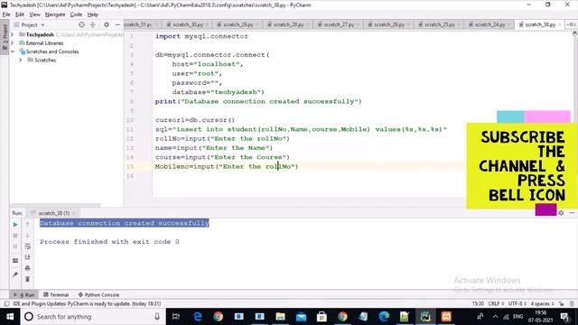Viewport: 578px width, 325px height.
Task: Rerun scratch_38 with the green play icon
Action: pyautogui.click(x=15, y=225)
